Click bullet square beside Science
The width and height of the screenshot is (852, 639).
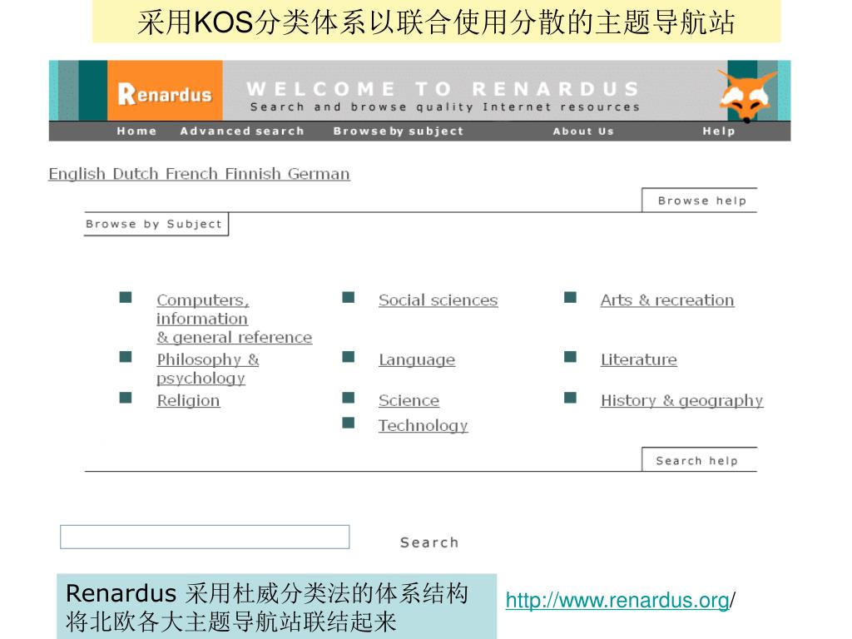pos(349,397)
